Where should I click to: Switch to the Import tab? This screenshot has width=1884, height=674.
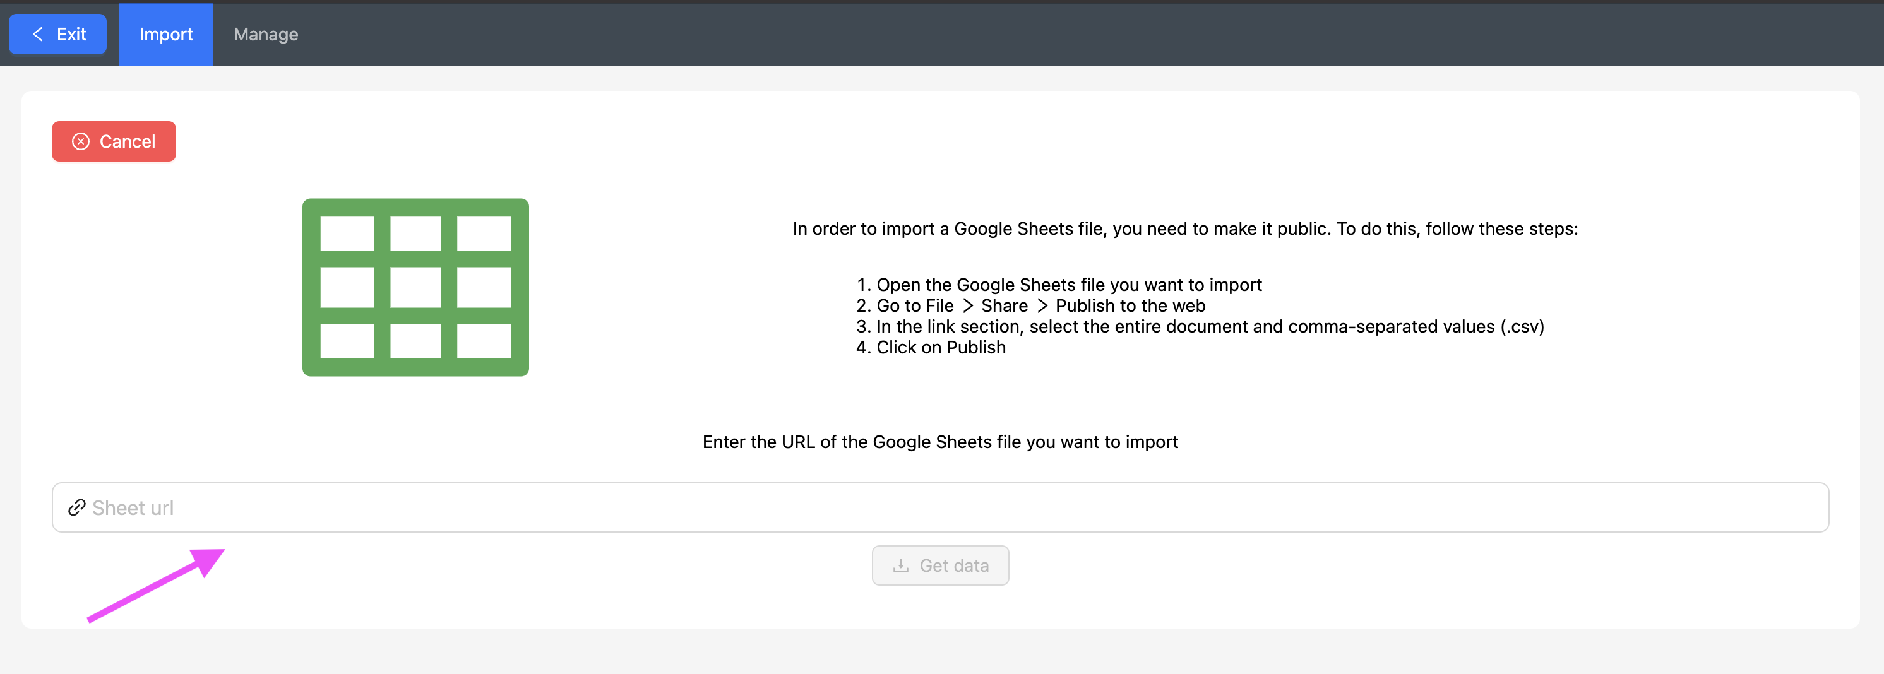pos(166,34)
